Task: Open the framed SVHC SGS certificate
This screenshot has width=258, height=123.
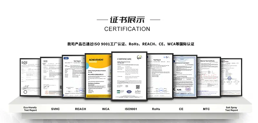Action: pyautogui.click(x=51, y=77)
